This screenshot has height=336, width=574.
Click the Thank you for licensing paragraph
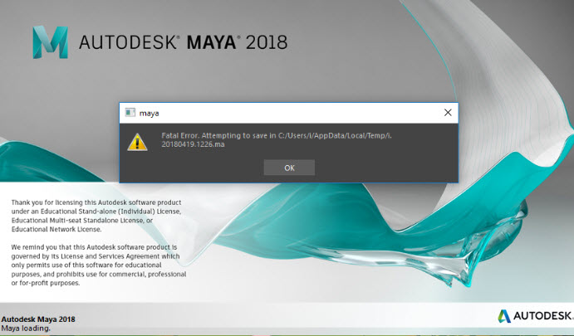(x=96, y=216)
